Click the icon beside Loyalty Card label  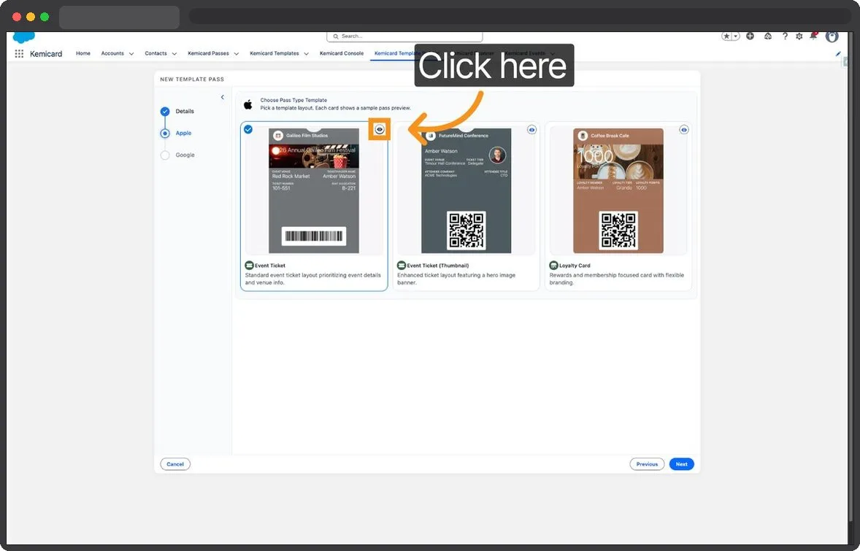553,266
